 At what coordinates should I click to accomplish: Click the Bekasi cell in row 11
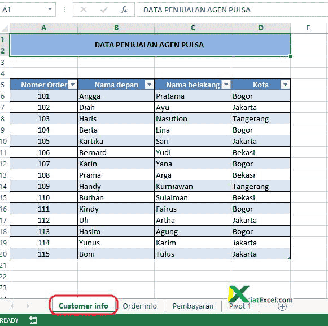click(261, 152)
